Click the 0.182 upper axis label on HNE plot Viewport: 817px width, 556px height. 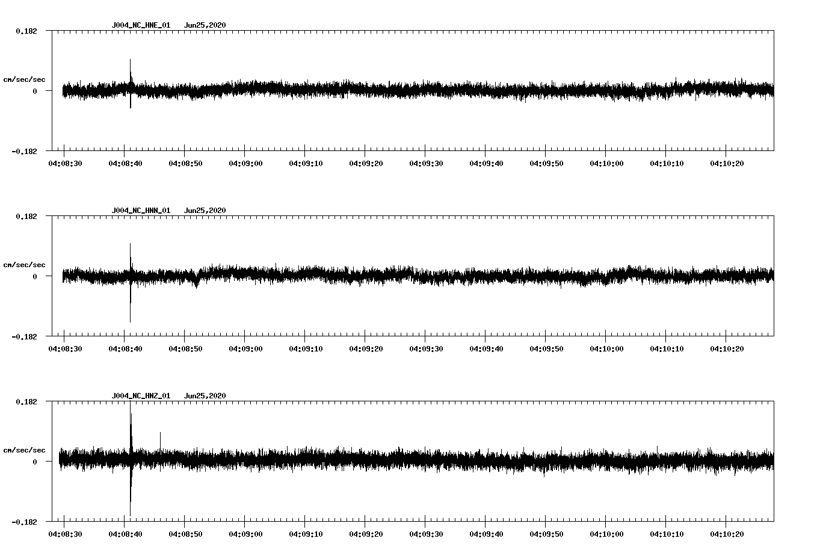tap(26, 31)
